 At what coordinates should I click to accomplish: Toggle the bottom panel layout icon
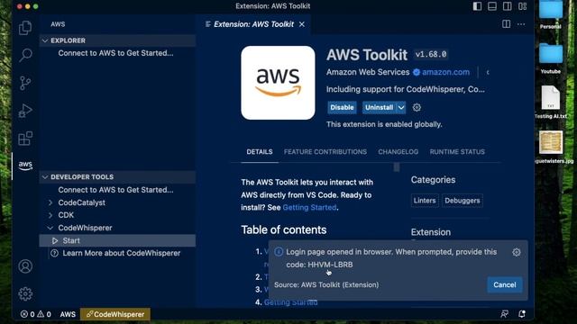pyautogui.click(x=492, y=6)
